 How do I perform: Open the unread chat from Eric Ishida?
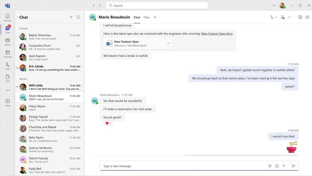[x=50, y=68]
